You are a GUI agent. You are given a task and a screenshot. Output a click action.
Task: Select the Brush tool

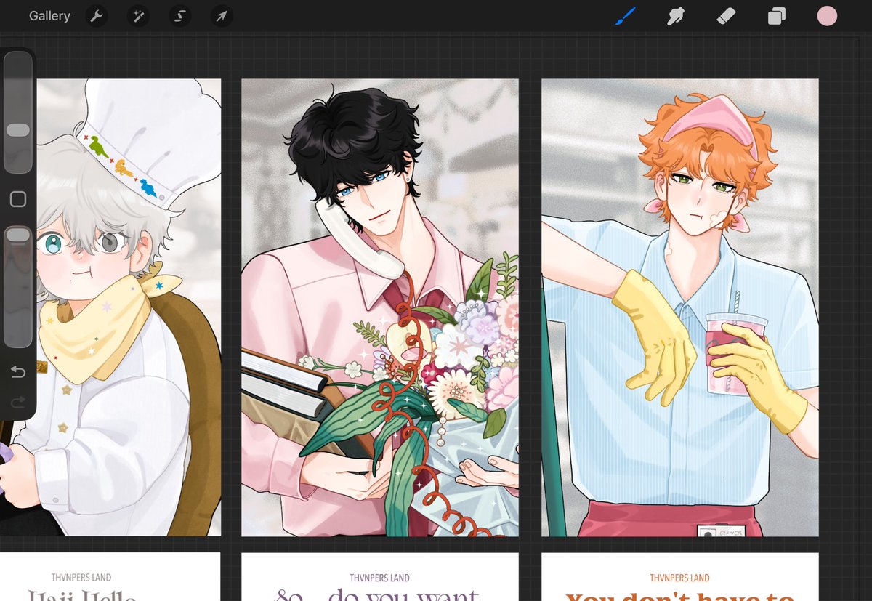tap(625, 16)
